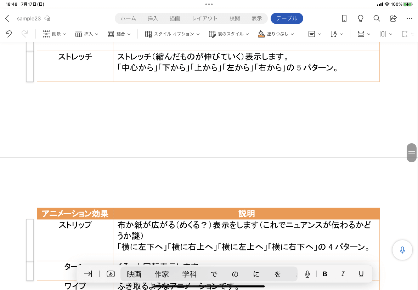
Task: Tap the share icon
Action: (x=393, y=18)
